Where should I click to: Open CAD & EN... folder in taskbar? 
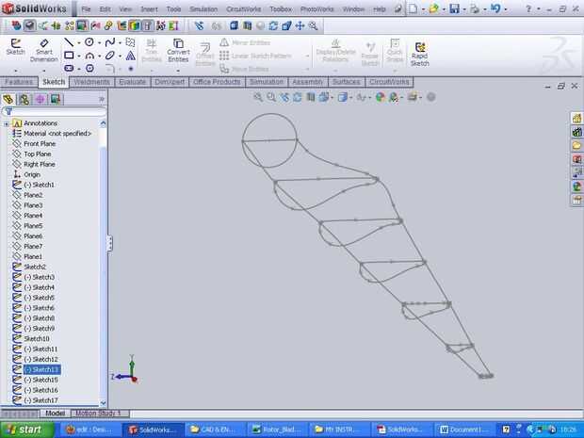coord(215,430)
